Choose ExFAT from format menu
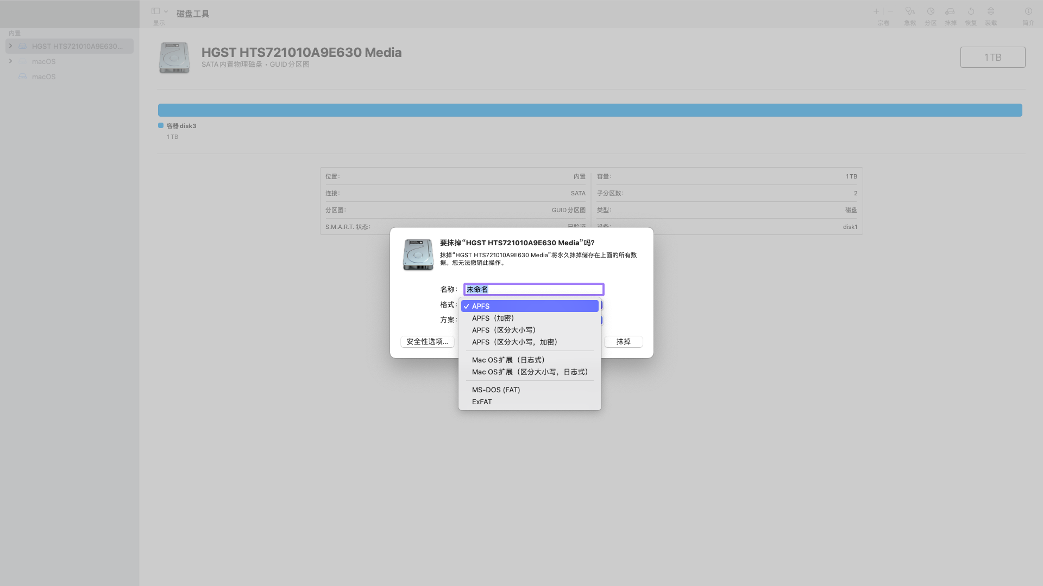Screen dimensions: 1043x586 coord(482,402)
